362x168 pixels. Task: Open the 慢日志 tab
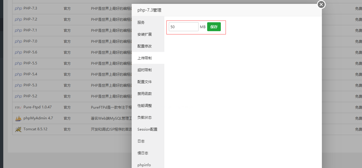(x=148, y=153)
